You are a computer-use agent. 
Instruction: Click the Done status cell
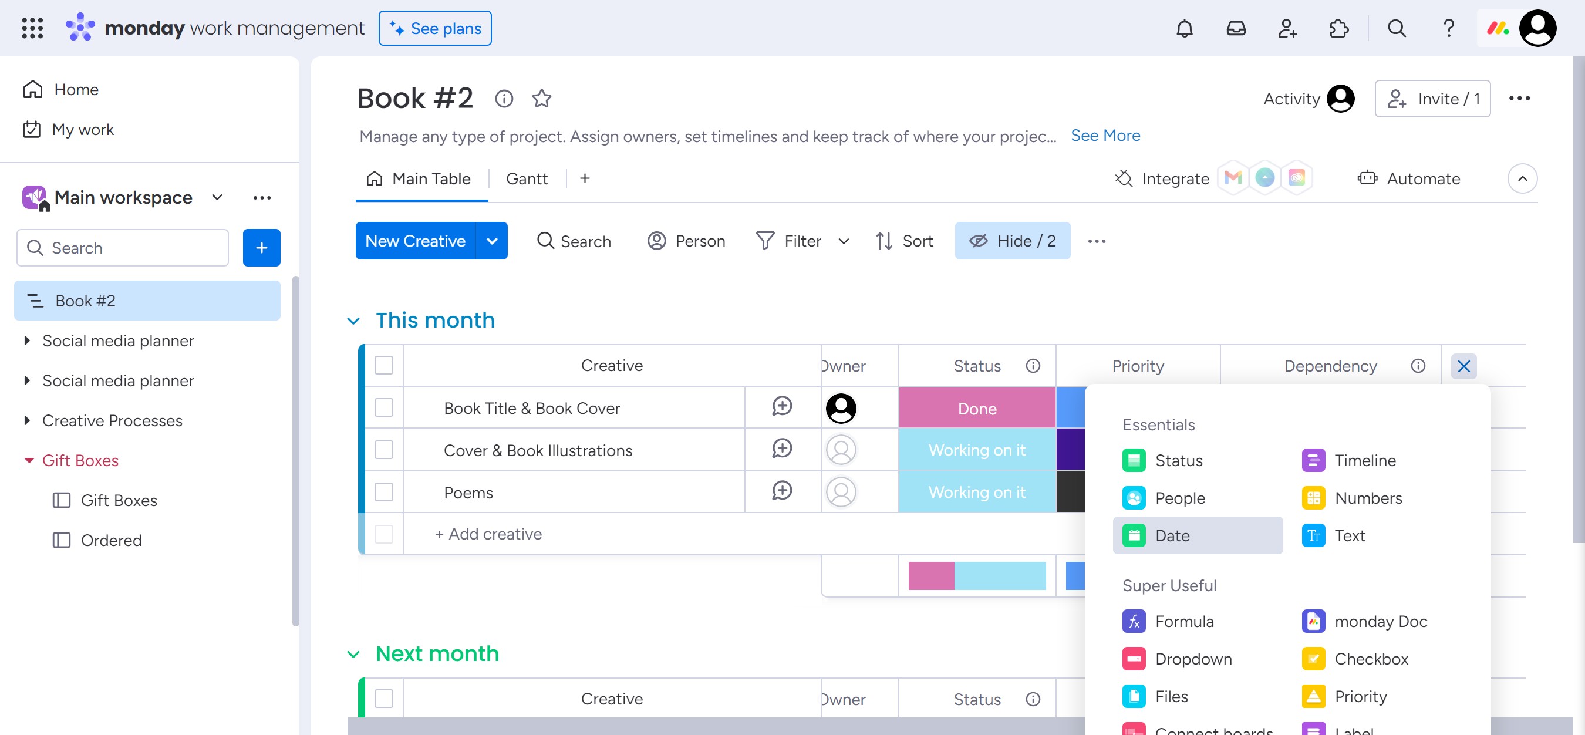976,409
